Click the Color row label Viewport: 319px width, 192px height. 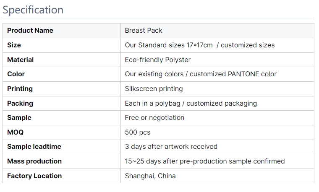click(x=16, y=74)
